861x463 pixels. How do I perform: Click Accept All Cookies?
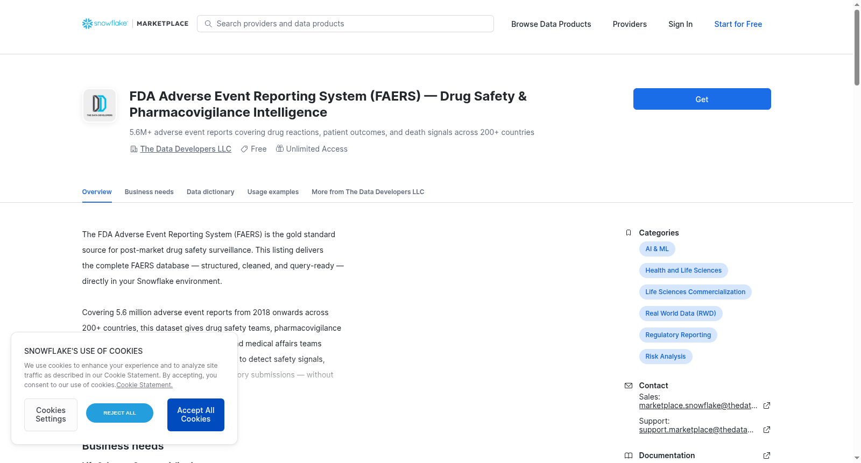click(x=196, y=415)
